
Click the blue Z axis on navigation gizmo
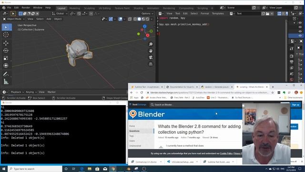pyautogui.click(x=145, y=26)
